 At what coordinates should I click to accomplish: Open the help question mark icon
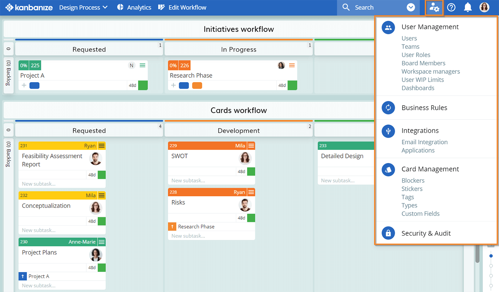pos(451,7)
